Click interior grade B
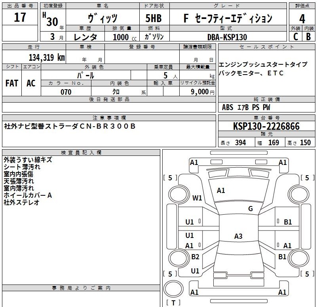317x307 pixels. (x=308, y=37)
